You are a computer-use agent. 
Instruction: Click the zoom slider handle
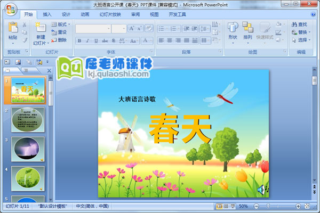268,206
